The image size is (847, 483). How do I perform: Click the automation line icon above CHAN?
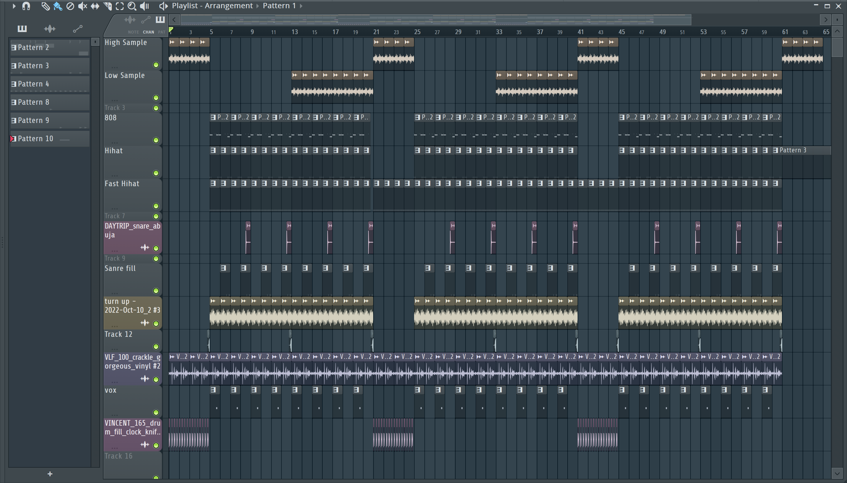146,20
